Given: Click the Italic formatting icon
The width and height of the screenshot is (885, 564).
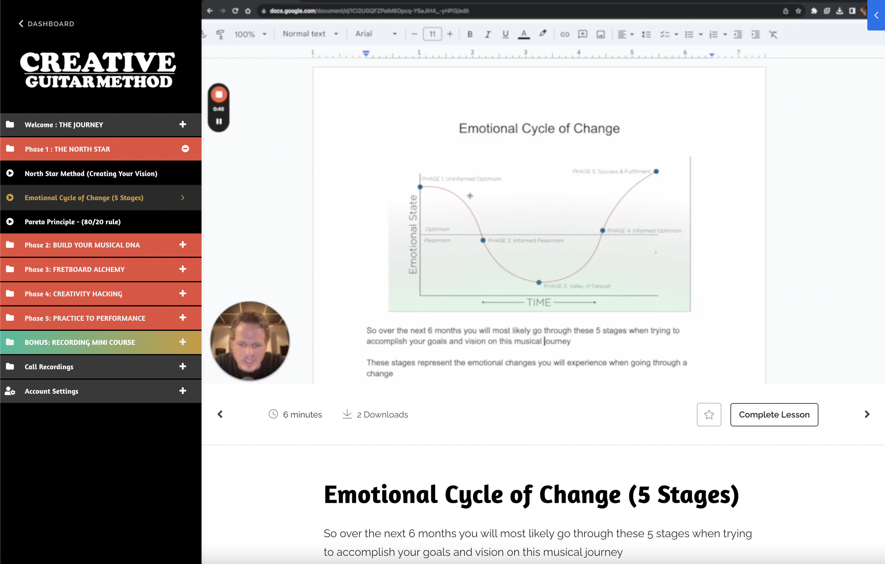Looking at the screenshot, I should [x=487, y=34].
